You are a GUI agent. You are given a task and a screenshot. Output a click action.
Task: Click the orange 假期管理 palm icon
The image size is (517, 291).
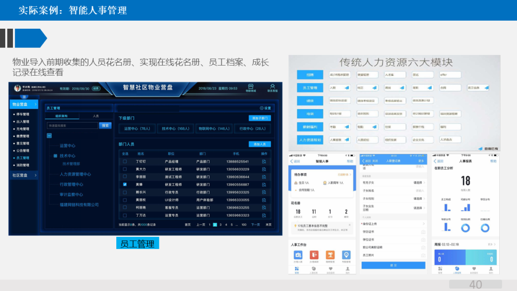[x=330, y=256]
